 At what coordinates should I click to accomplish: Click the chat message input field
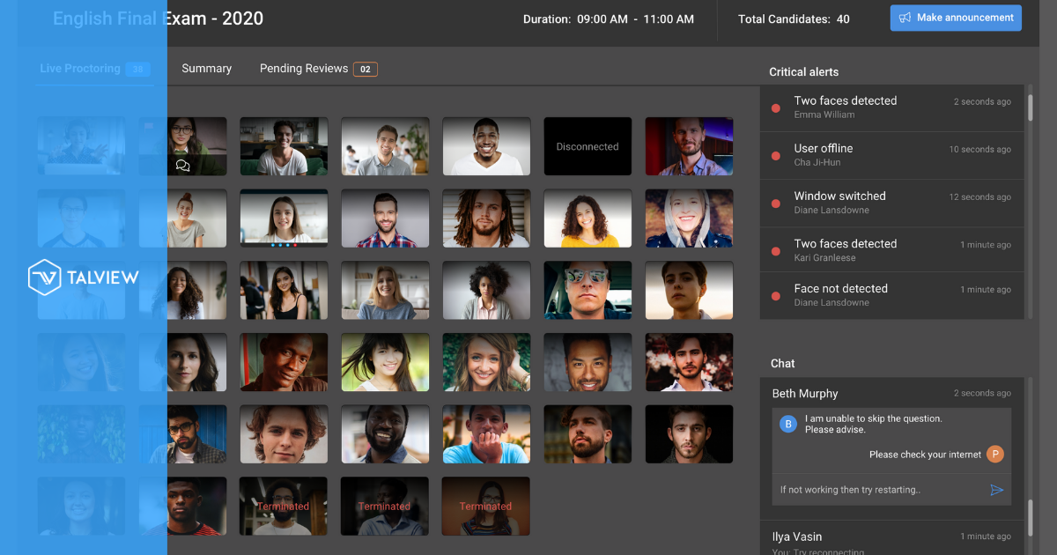[876, 490]
